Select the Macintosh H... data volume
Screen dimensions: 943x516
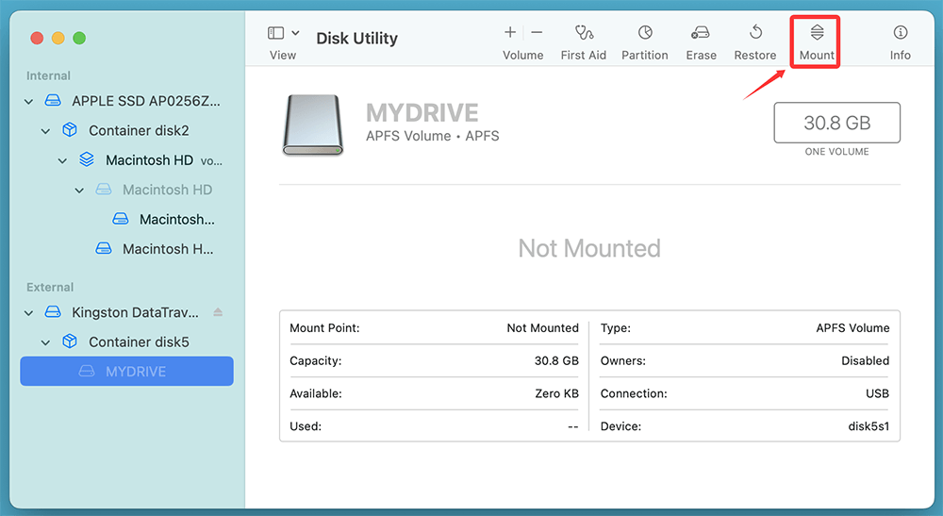click(x=168, y=248)
